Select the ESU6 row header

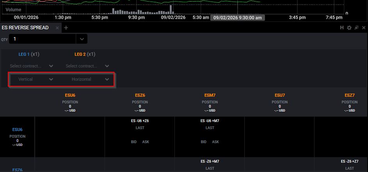point(18,129)
